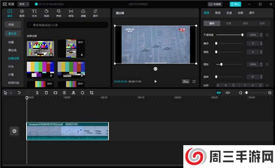Click the 00:10 mark on timeline ruler

[x=104, y=97]
